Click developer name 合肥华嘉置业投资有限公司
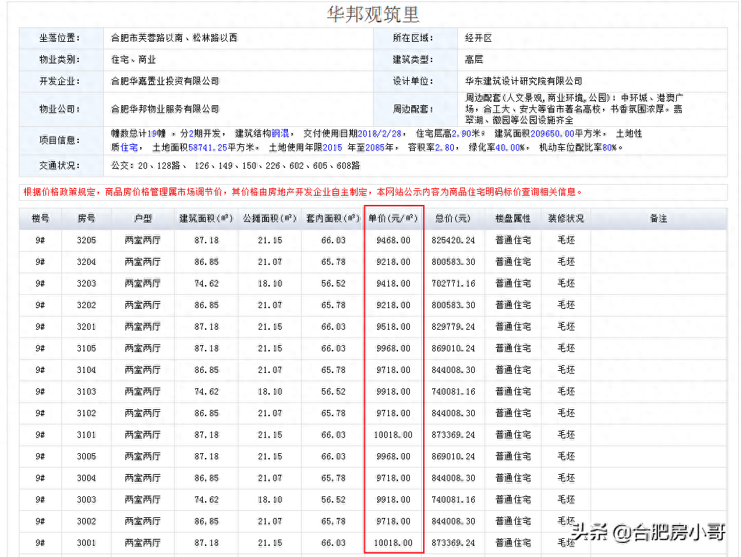 165,82
